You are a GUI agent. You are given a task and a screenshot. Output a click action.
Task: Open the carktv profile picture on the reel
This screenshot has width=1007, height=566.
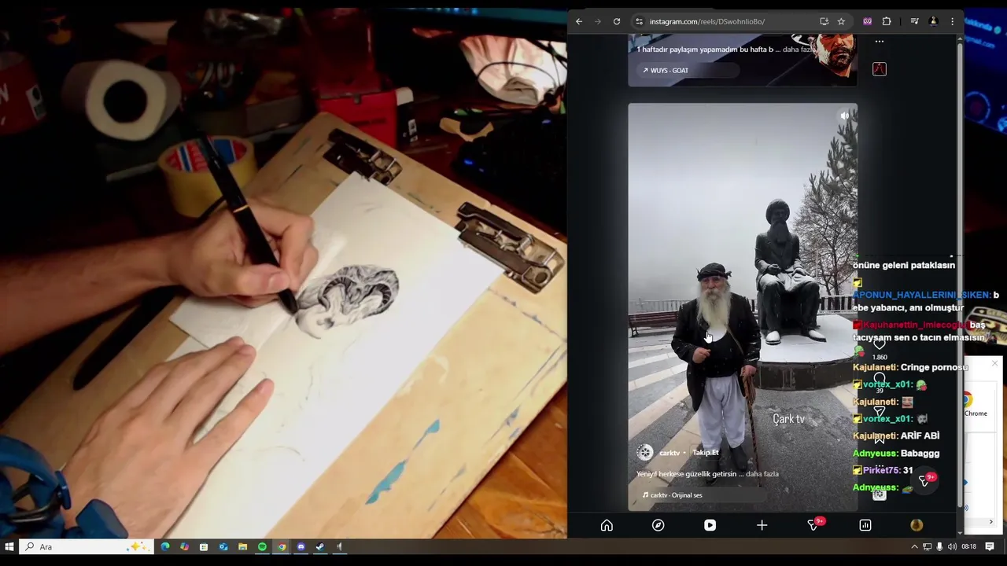(x=645, y=452)
